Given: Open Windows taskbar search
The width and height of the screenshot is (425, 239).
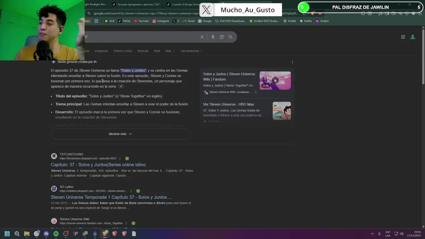Looking at the screenshot, I should point(17,234).
